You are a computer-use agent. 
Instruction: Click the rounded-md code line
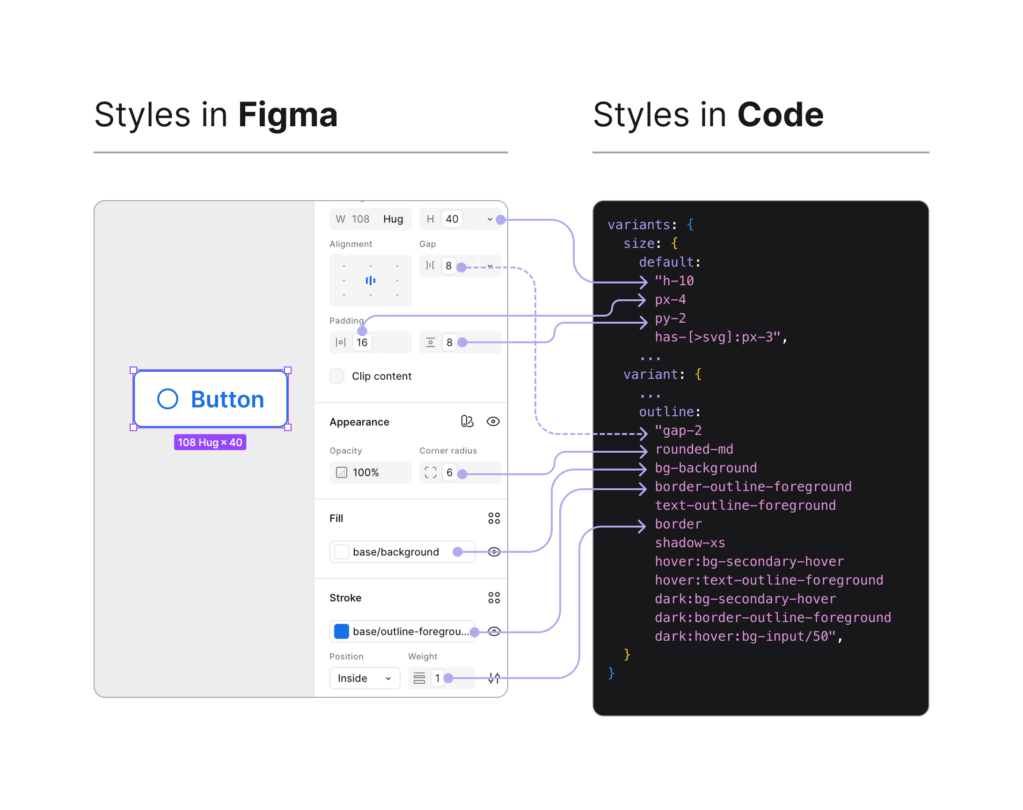coord(694,449)
